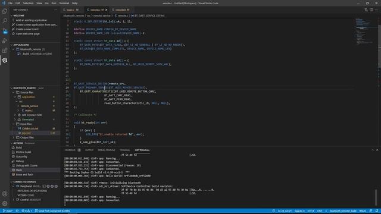Viewport: 381px width, 214px height.
Task: Open the Selection menu
Action: click(28, 3)
